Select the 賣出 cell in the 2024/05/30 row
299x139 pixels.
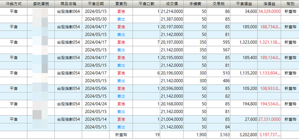(121, 19)
